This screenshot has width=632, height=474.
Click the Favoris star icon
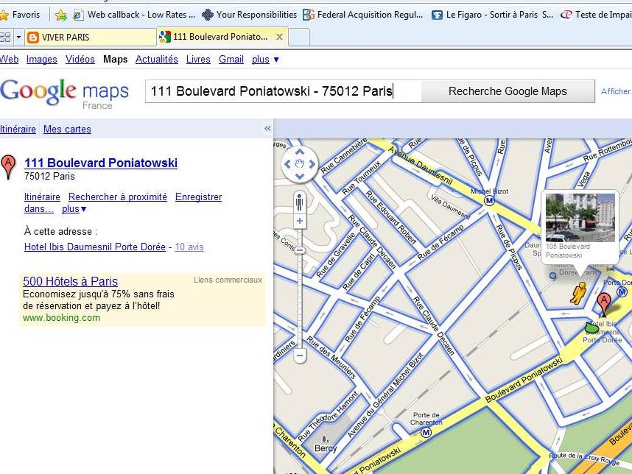4,15
